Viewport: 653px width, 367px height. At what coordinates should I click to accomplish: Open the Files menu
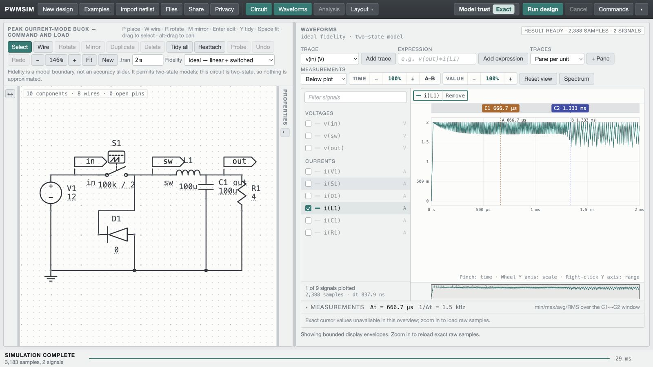click(171, 9)
